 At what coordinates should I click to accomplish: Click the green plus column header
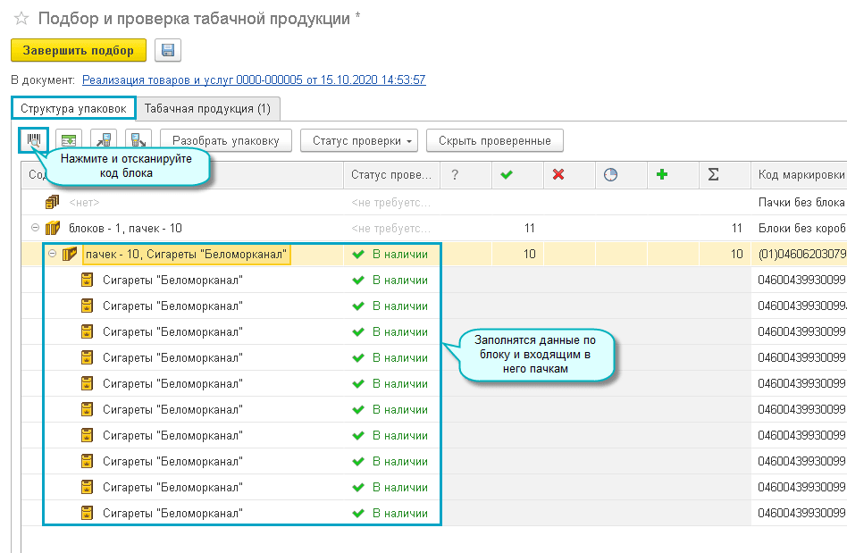(662, 175)
